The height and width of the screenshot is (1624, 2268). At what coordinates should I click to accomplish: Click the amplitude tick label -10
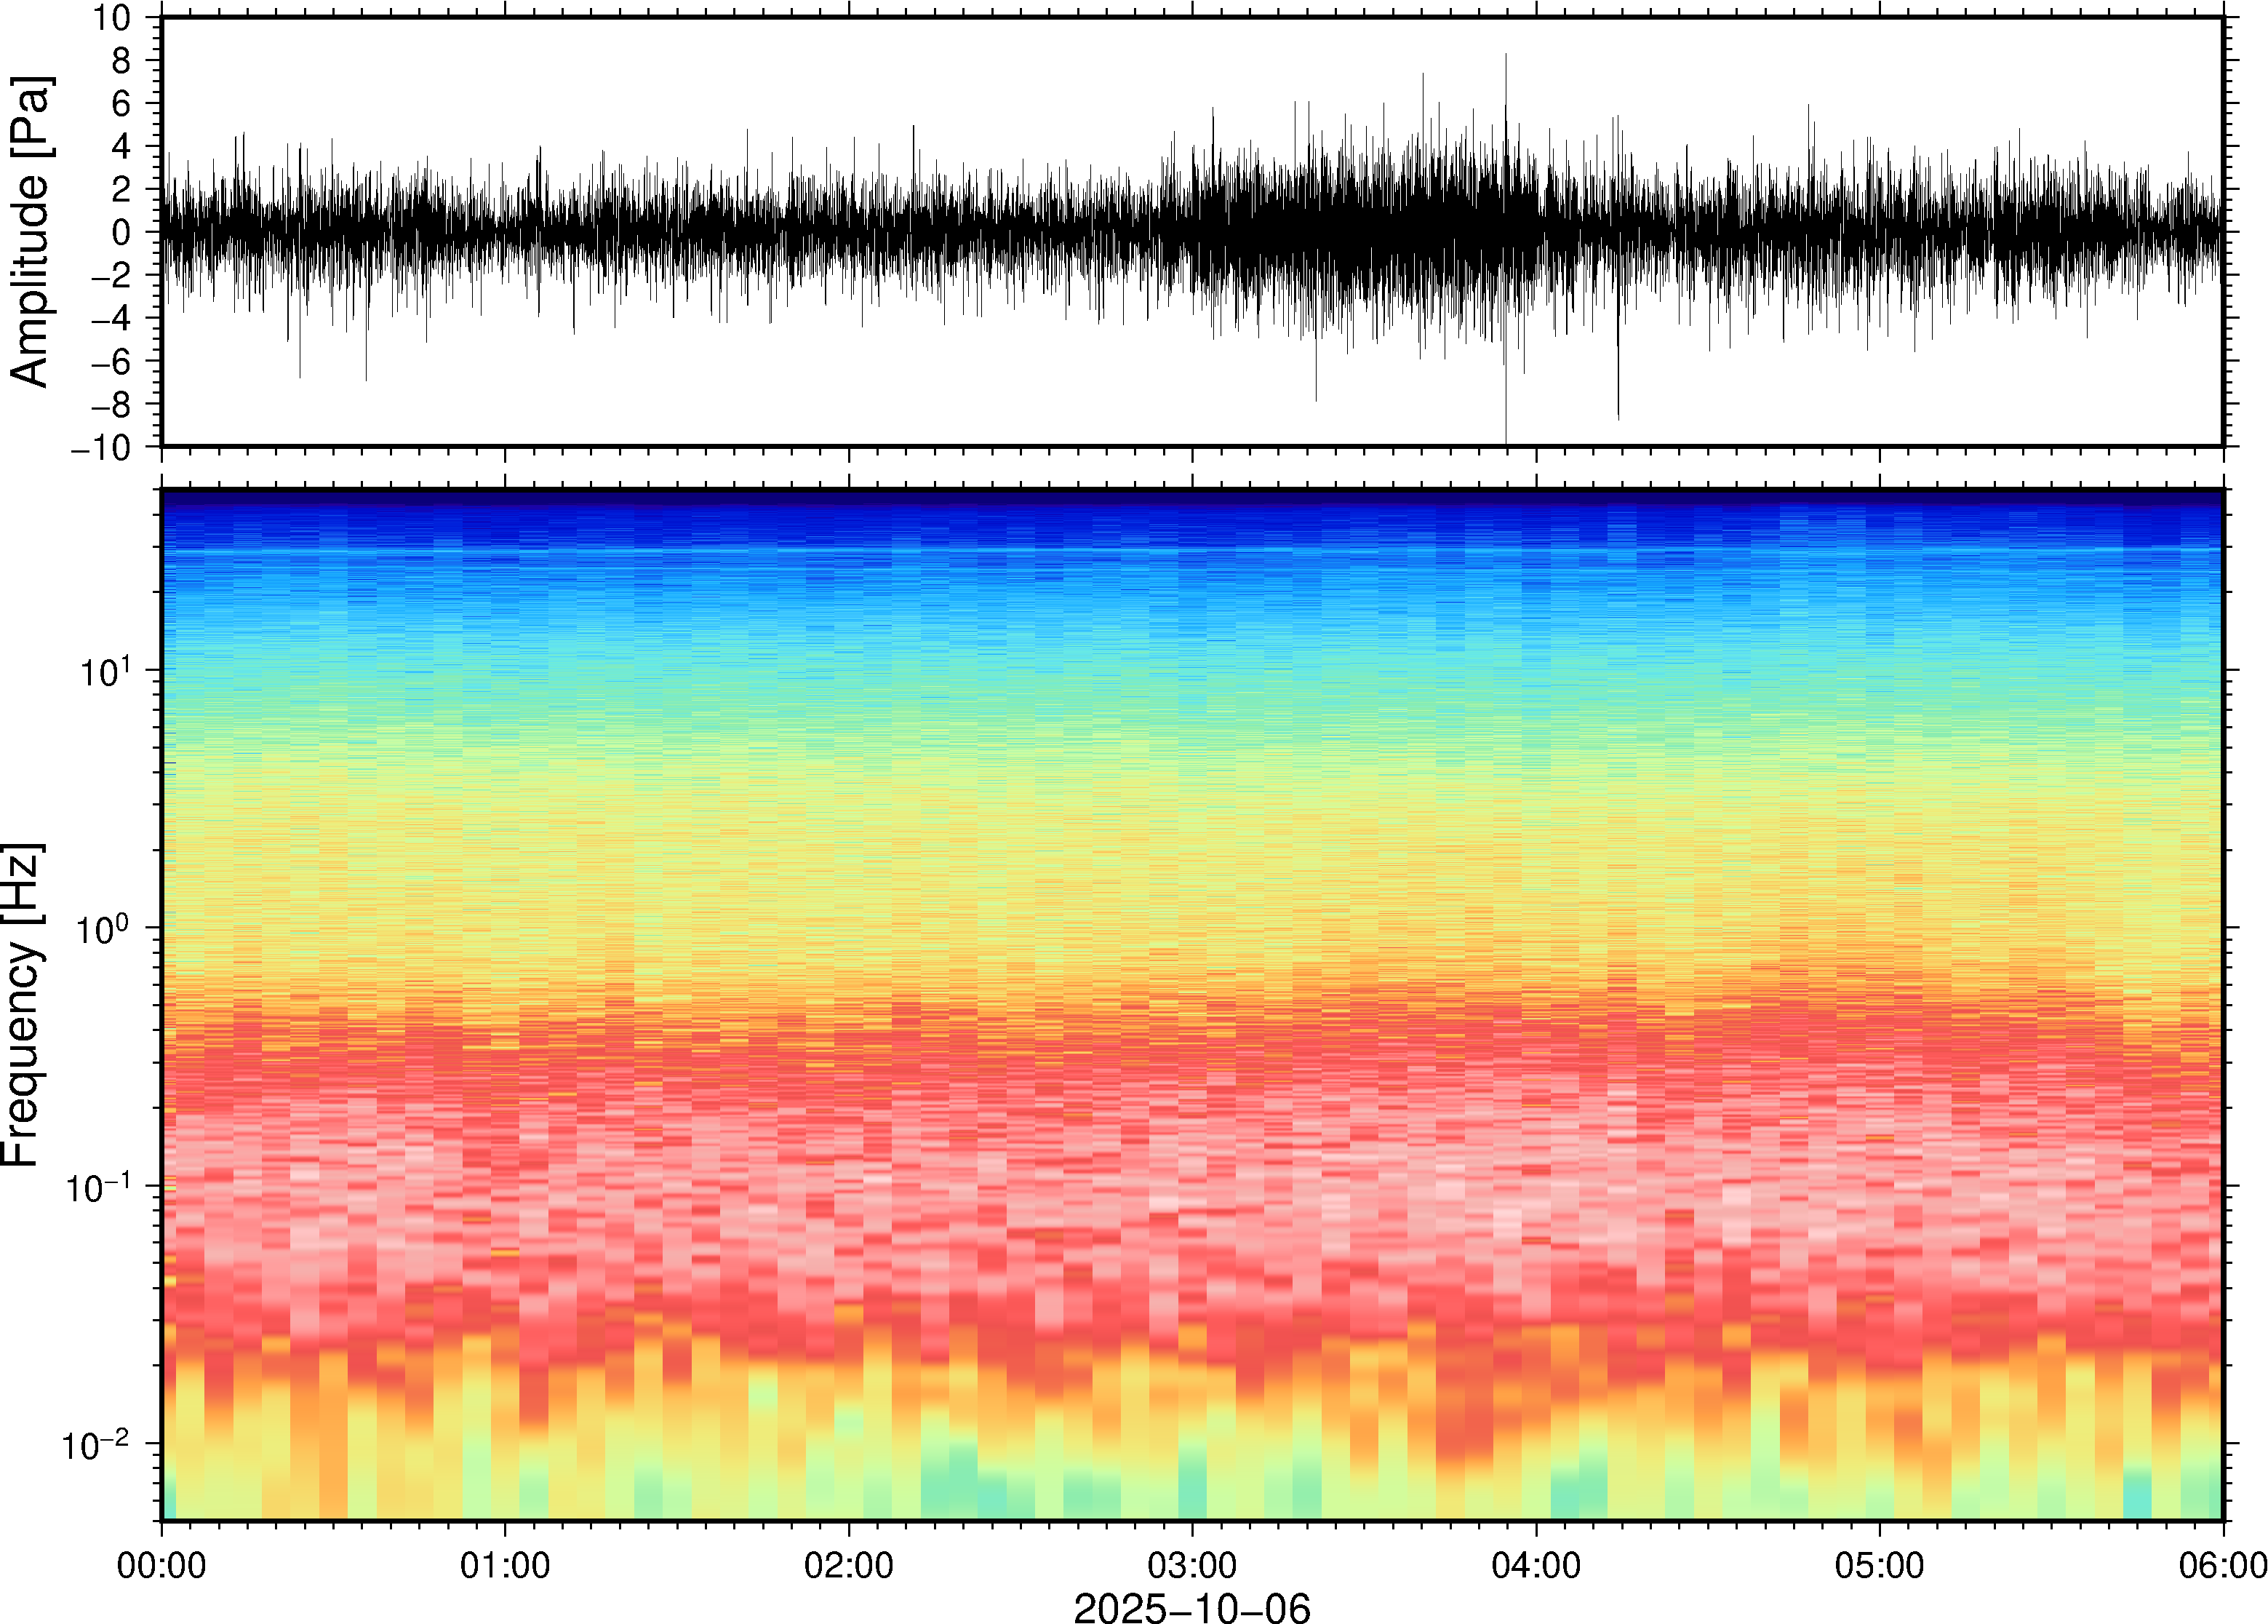tap(100, 447)
